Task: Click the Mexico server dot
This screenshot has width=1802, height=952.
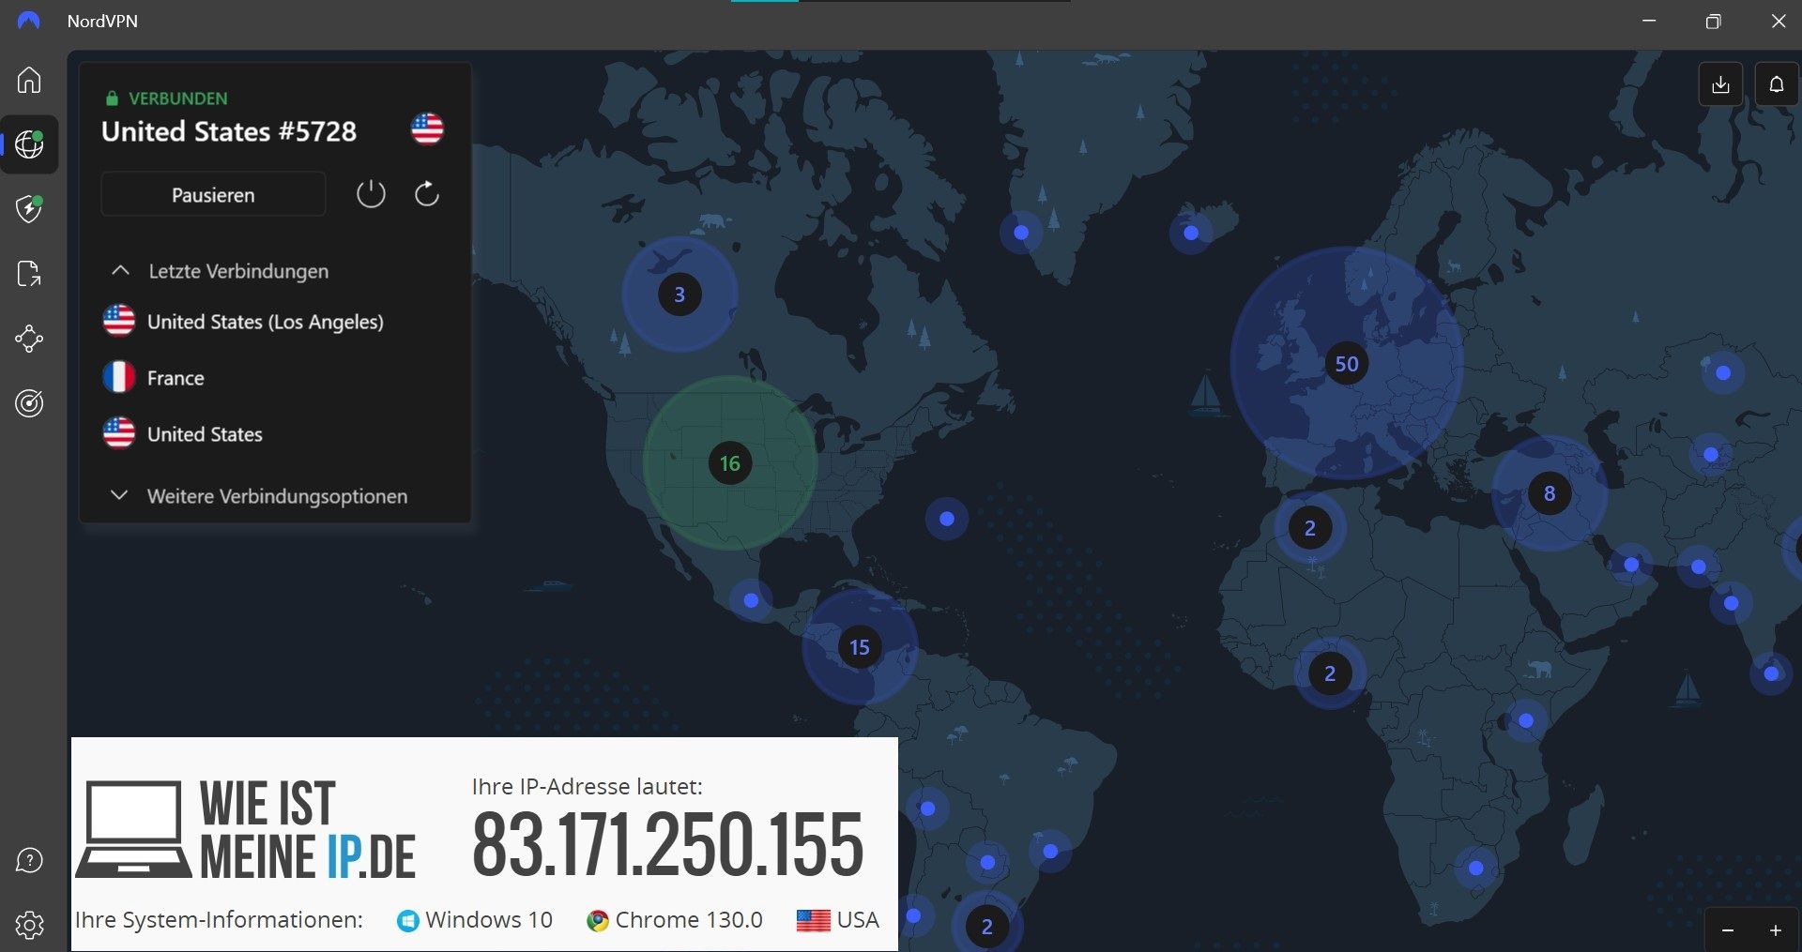Action: [751, 600]
